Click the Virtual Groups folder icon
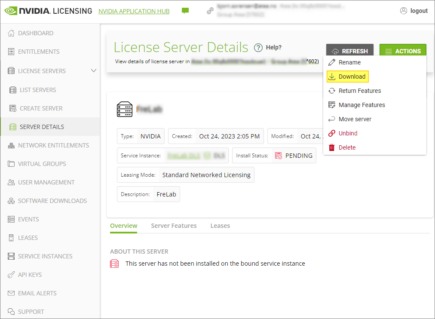The width and height of the screenshot is (435, 319). click(x=11, y=164)
